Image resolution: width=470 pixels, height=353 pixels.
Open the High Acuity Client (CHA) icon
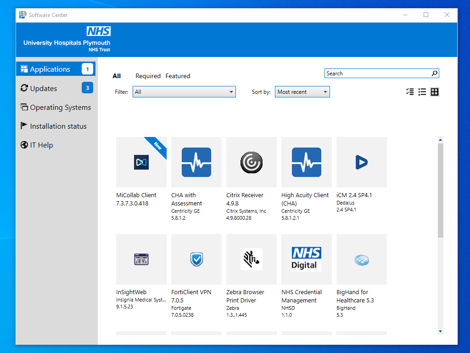[306, 162]
